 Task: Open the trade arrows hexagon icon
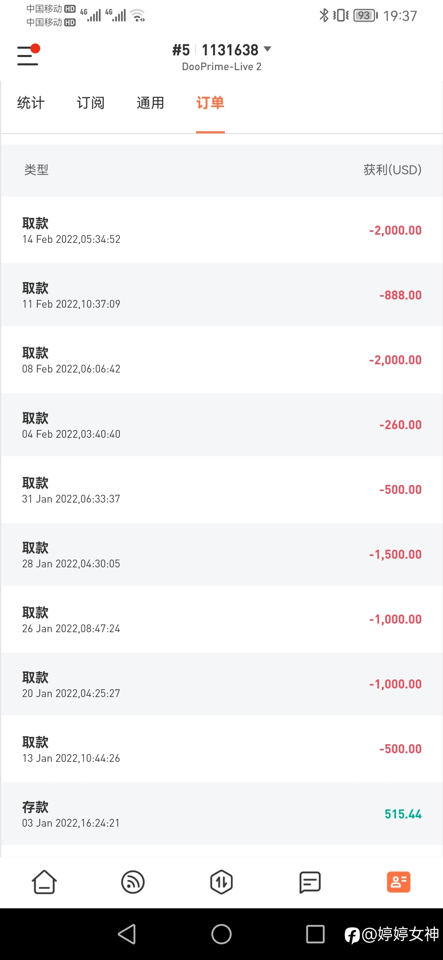(x=221, y=882)
